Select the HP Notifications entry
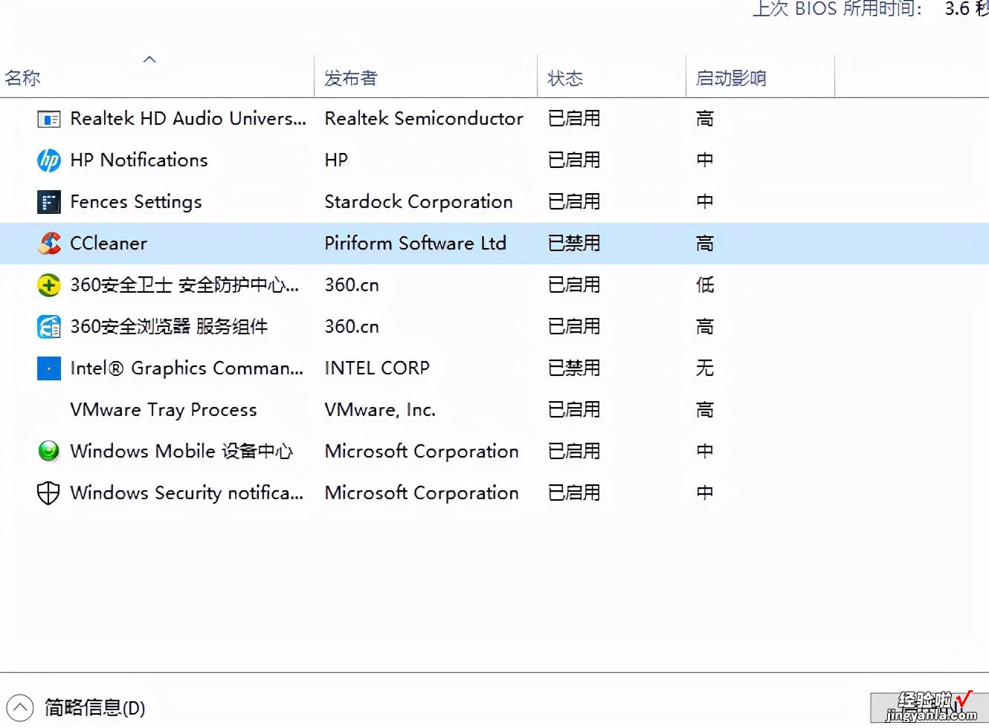Viewport: 989px width, 728px height. [x=139, y=160]
